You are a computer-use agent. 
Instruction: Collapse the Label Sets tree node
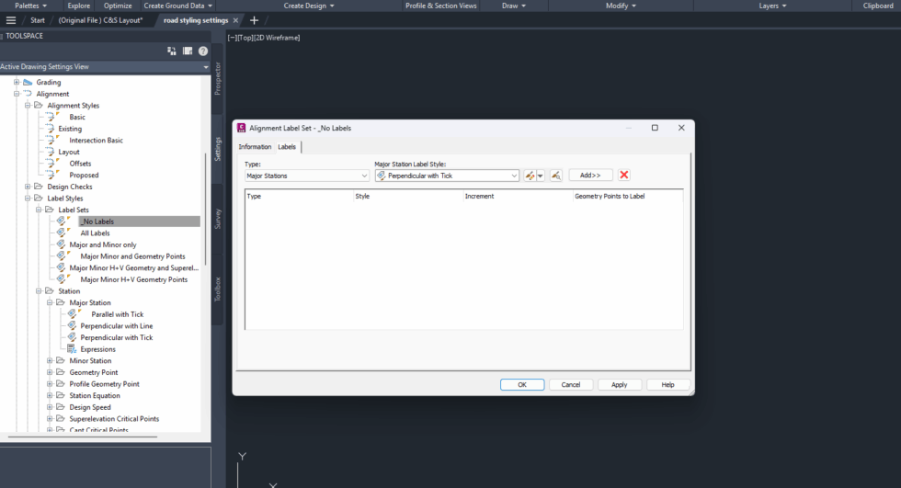[x=39, y=210]
